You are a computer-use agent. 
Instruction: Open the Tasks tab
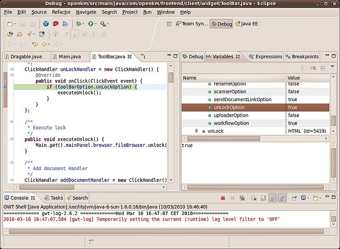[54, 198]
